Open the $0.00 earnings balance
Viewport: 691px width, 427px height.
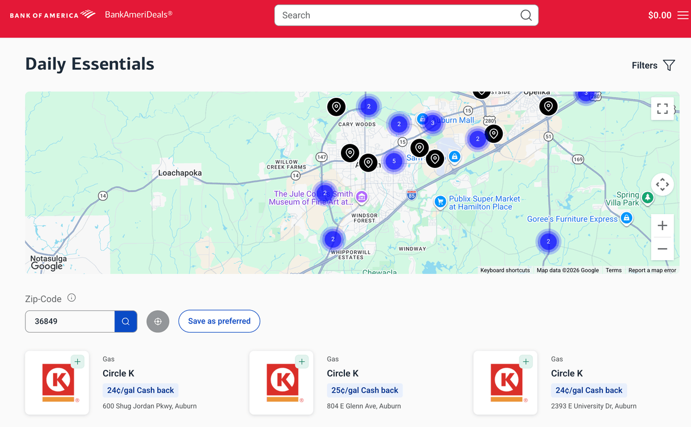coord(659,16)
